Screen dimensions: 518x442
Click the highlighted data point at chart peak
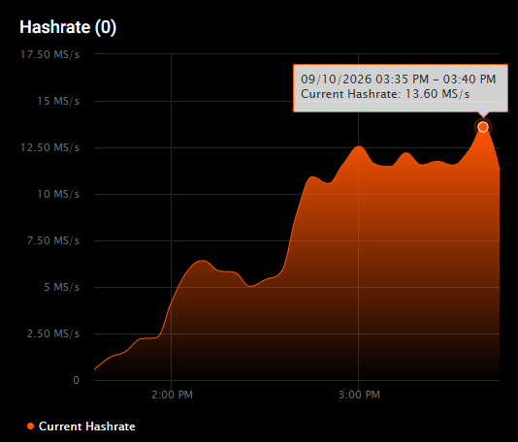pyautogui.click(x=483, y=127)
